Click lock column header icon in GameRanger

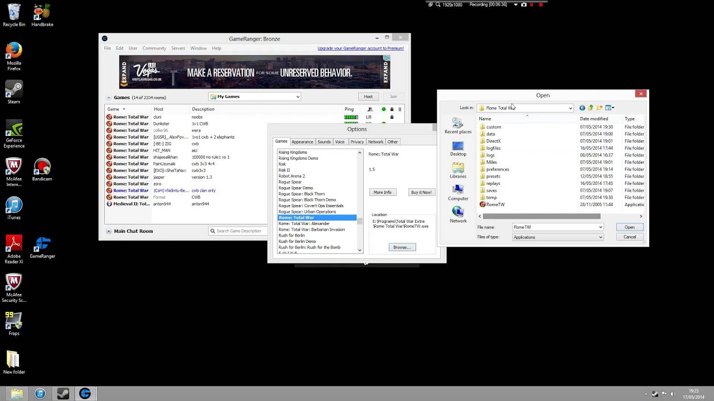(392, 109)
